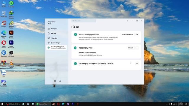Image resolution: width=189 pixels, height=106 pixels.
Task: Open Visual Studio from the taskbar
Action: point(68,104)
